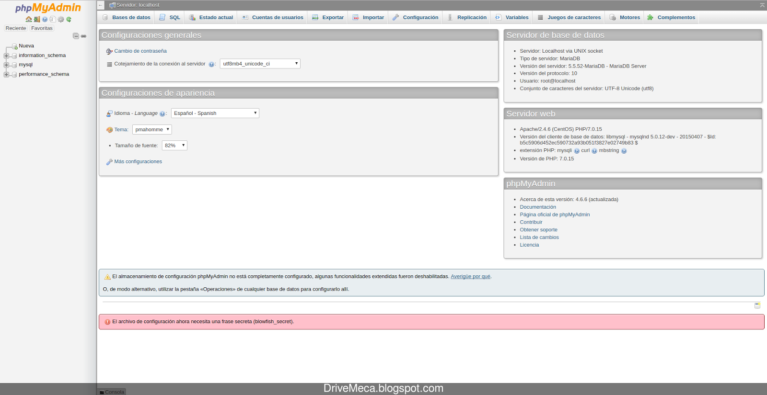Open the Importar tab
This screenshot has height=395, width=767.
coord(368,17)
